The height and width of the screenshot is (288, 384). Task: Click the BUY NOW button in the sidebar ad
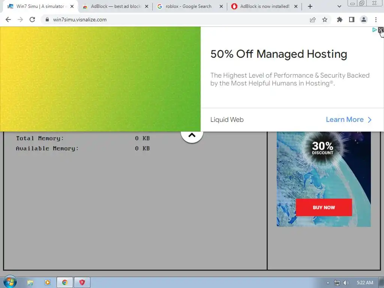pyautogui.click(x=324, y=207)
